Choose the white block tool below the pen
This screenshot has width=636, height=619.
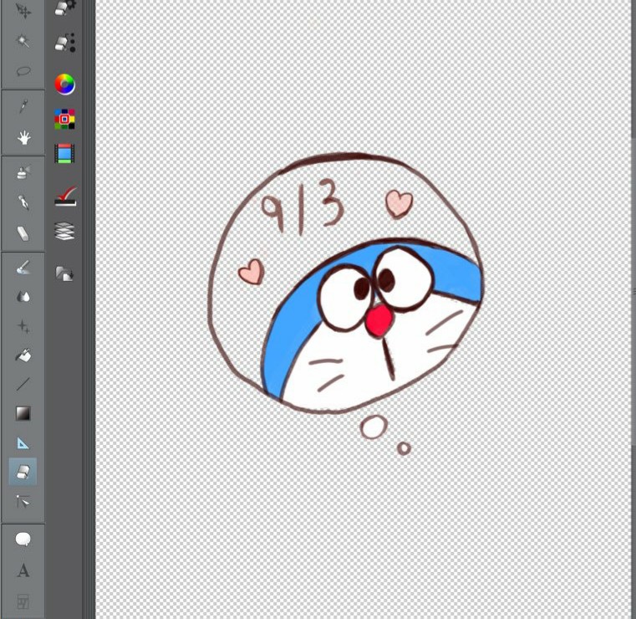point(23,233)
